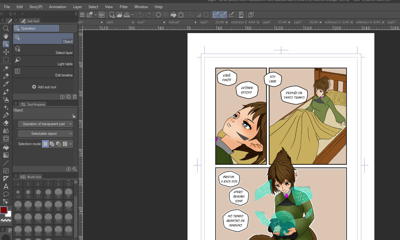Toggle Snap to Ruler
The height and width of the screenshot is (240, 400).
tap(216, 15)
